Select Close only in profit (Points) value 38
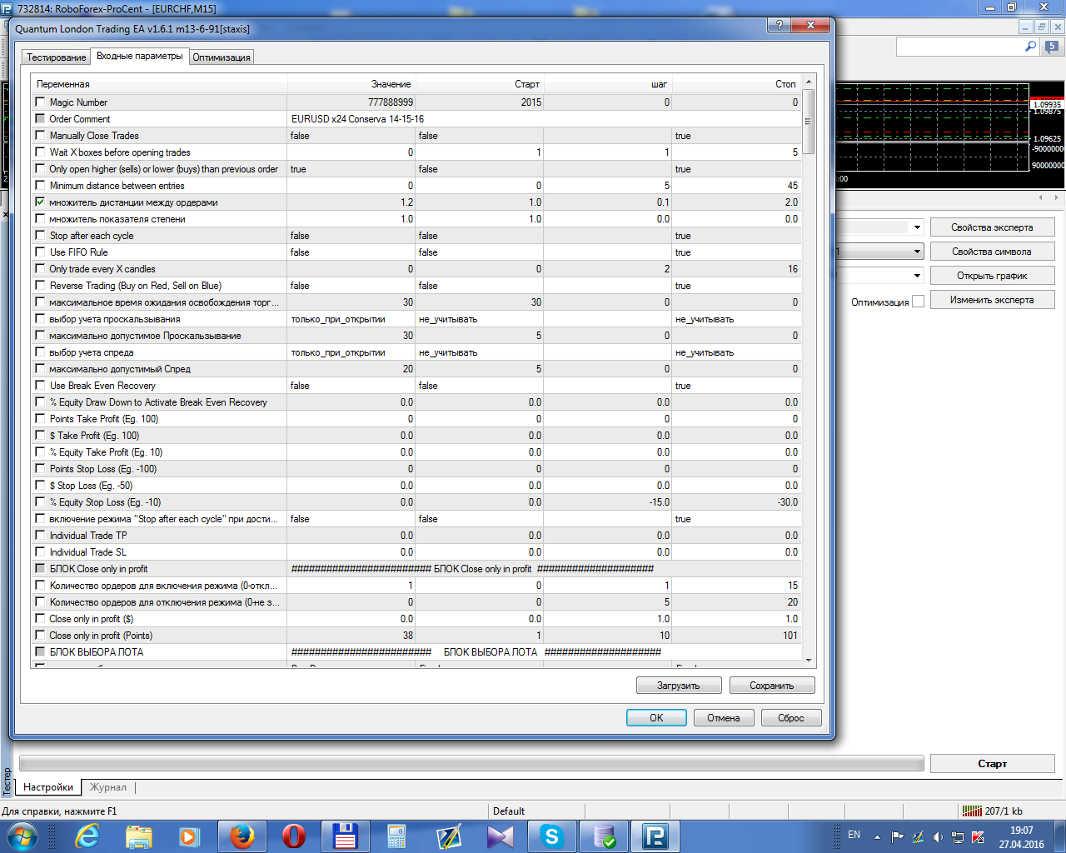Image resolution: width=1066 pixels, height=853 pixels. pos(351,635)
